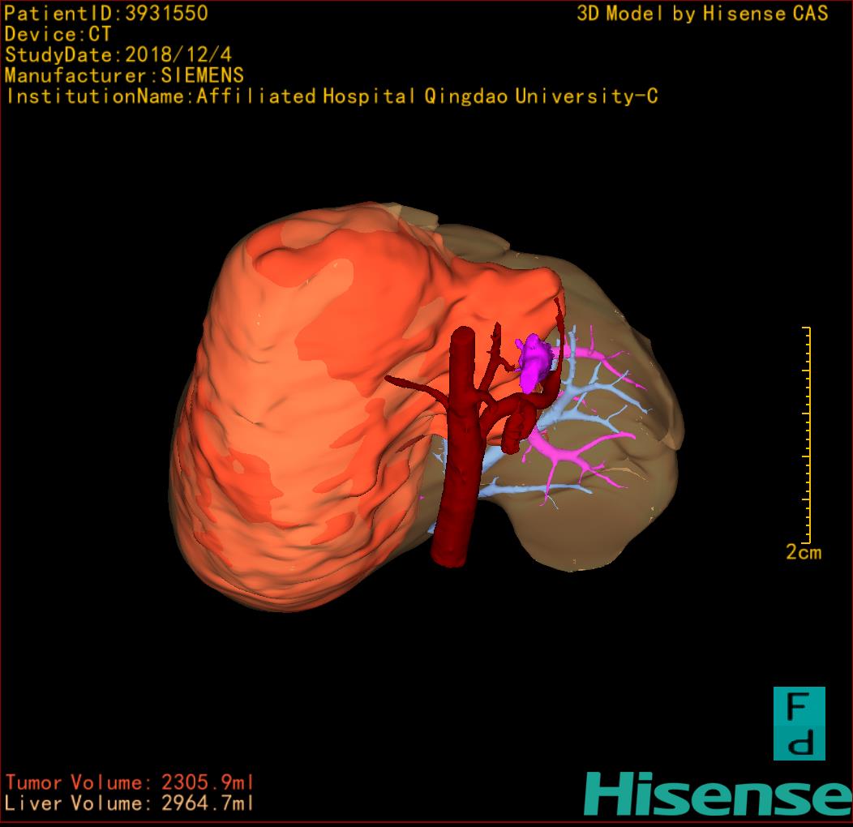The height and width of the screenshot is (827, 853).
Task: Click the PatientID text line
Action: click(106, 13)
